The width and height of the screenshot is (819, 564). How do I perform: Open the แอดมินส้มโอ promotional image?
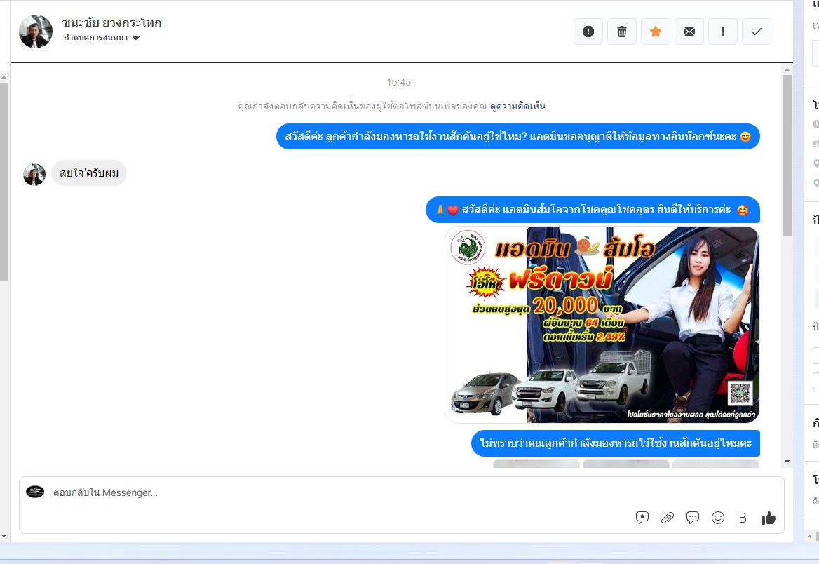602,324
